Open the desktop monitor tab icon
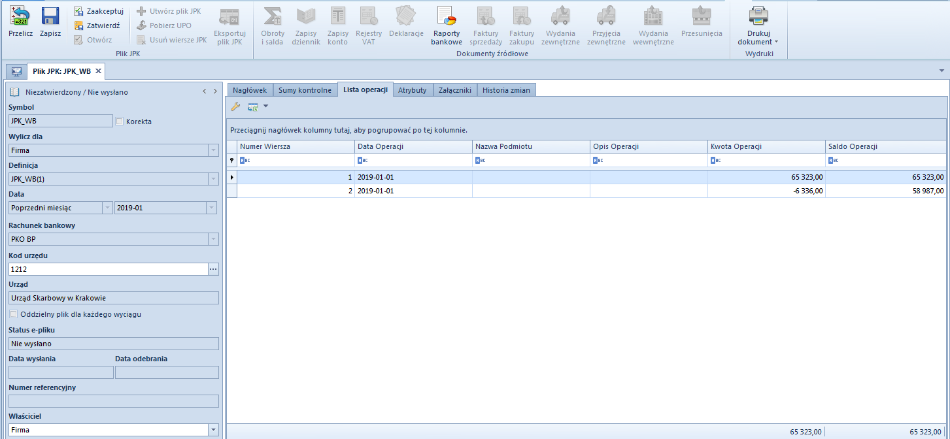950x439 pixels. pos(16,71)
